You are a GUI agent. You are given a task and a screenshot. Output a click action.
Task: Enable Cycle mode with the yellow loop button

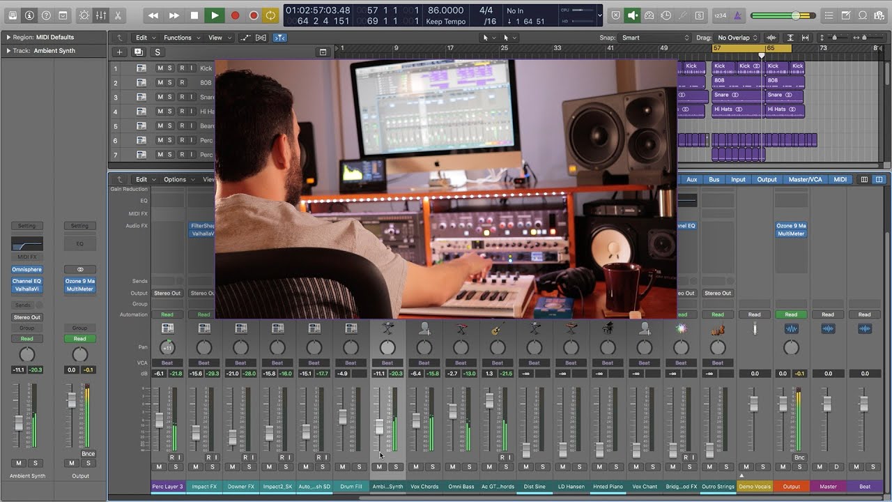[271, 15]
